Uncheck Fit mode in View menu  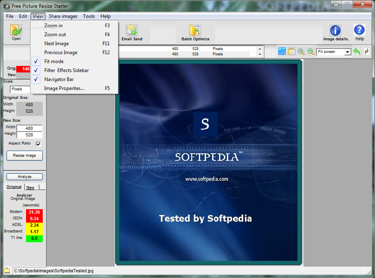74,61
